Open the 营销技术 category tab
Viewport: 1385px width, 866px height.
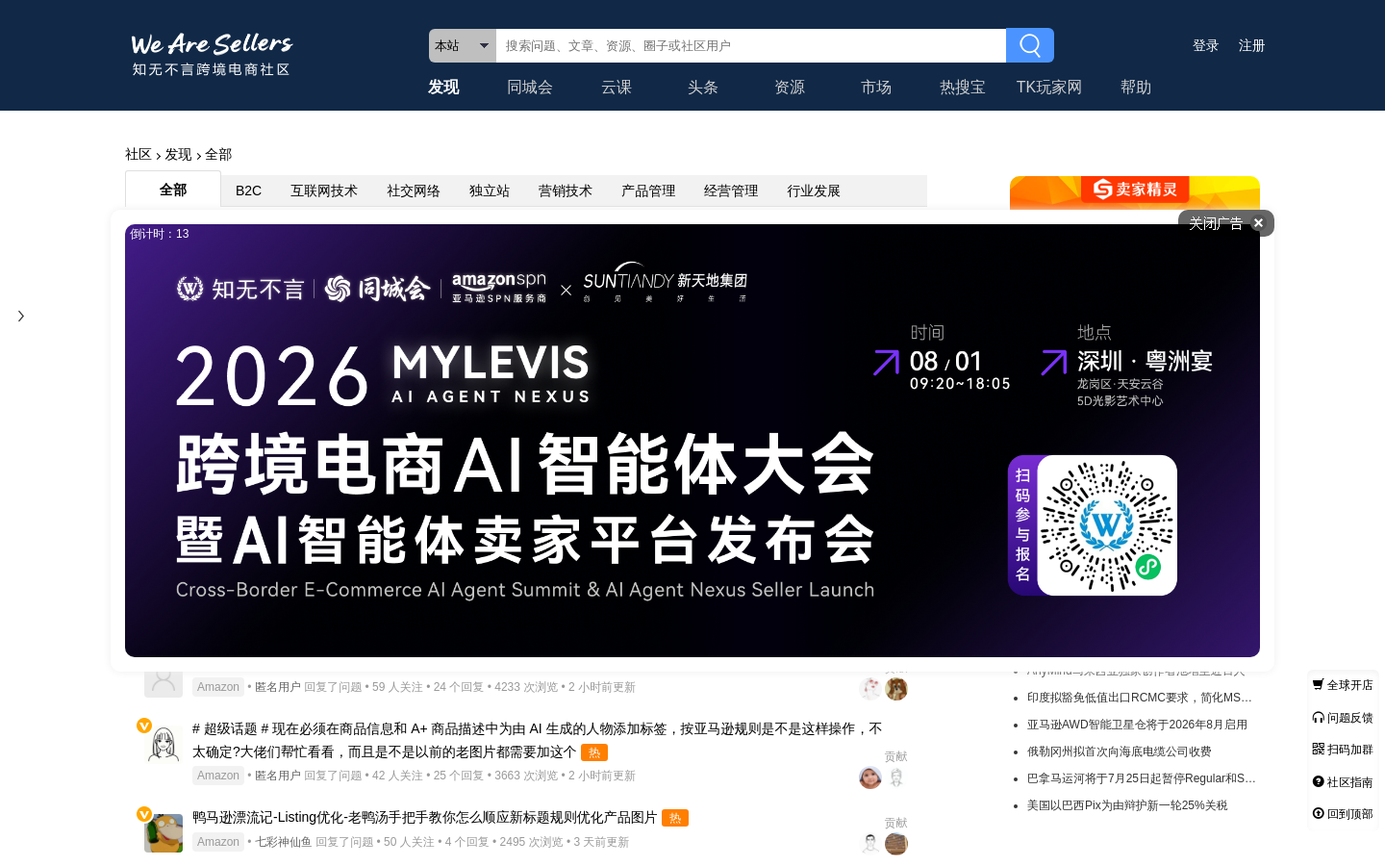[x=566, y=191]
